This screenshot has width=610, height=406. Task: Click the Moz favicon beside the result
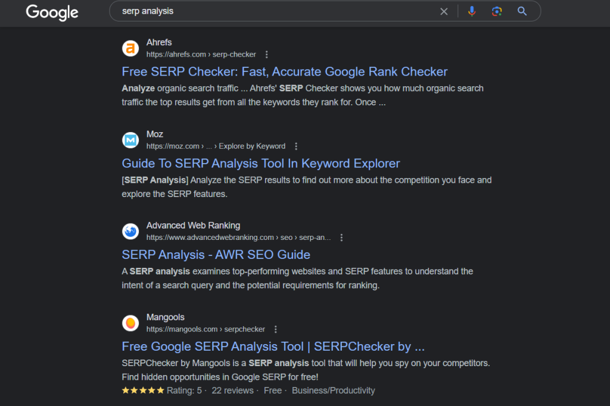130,140
